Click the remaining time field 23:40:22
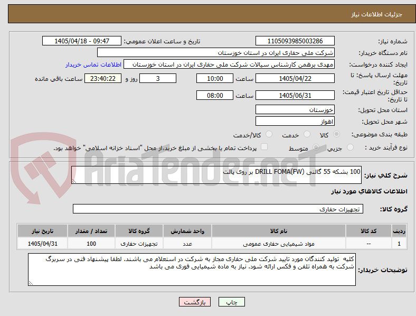Image resolution: width=416 pixels, height=316 pixels. coord(103,78)
